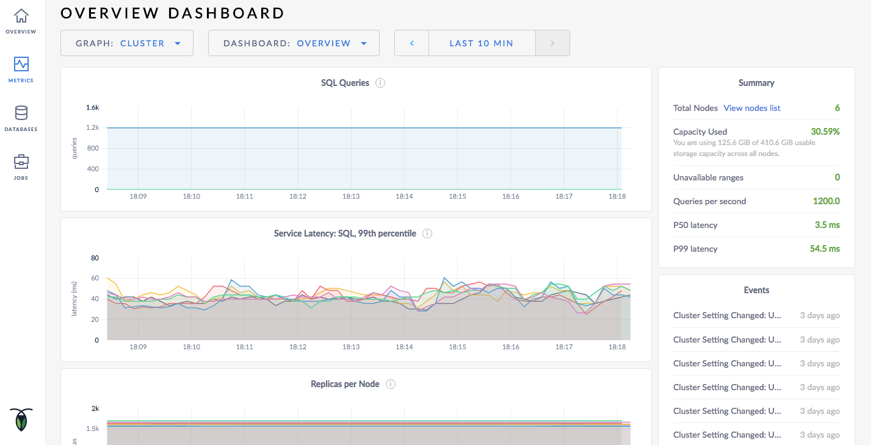Open the Overview page via sidebar icon
The image size is (871, 445).
(x=21, y=16)
